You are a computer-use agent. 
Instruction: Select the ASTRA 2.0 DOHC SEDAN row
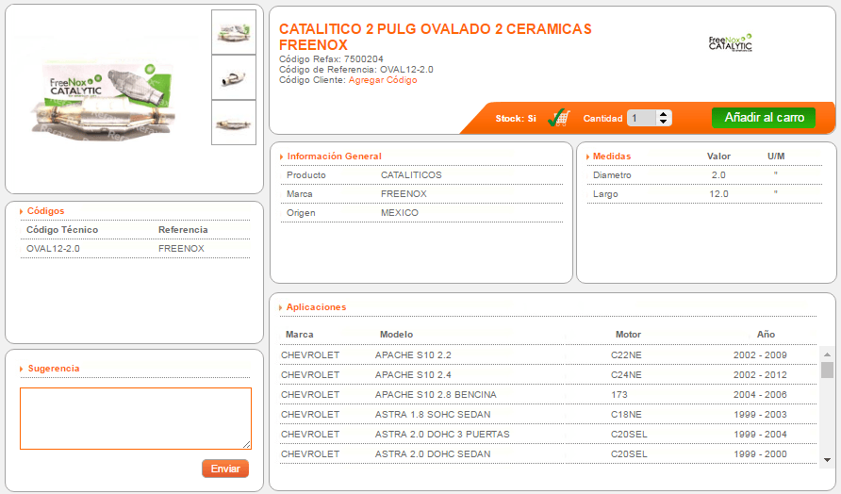click(x=548, y=454)
